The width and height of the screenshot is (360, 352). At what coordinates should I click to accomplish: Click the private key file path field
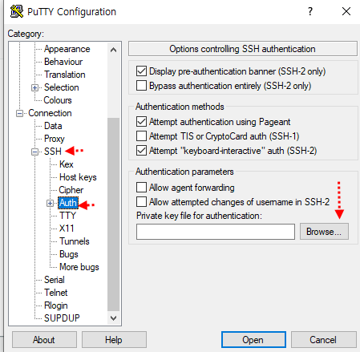[x=216, y=232]
